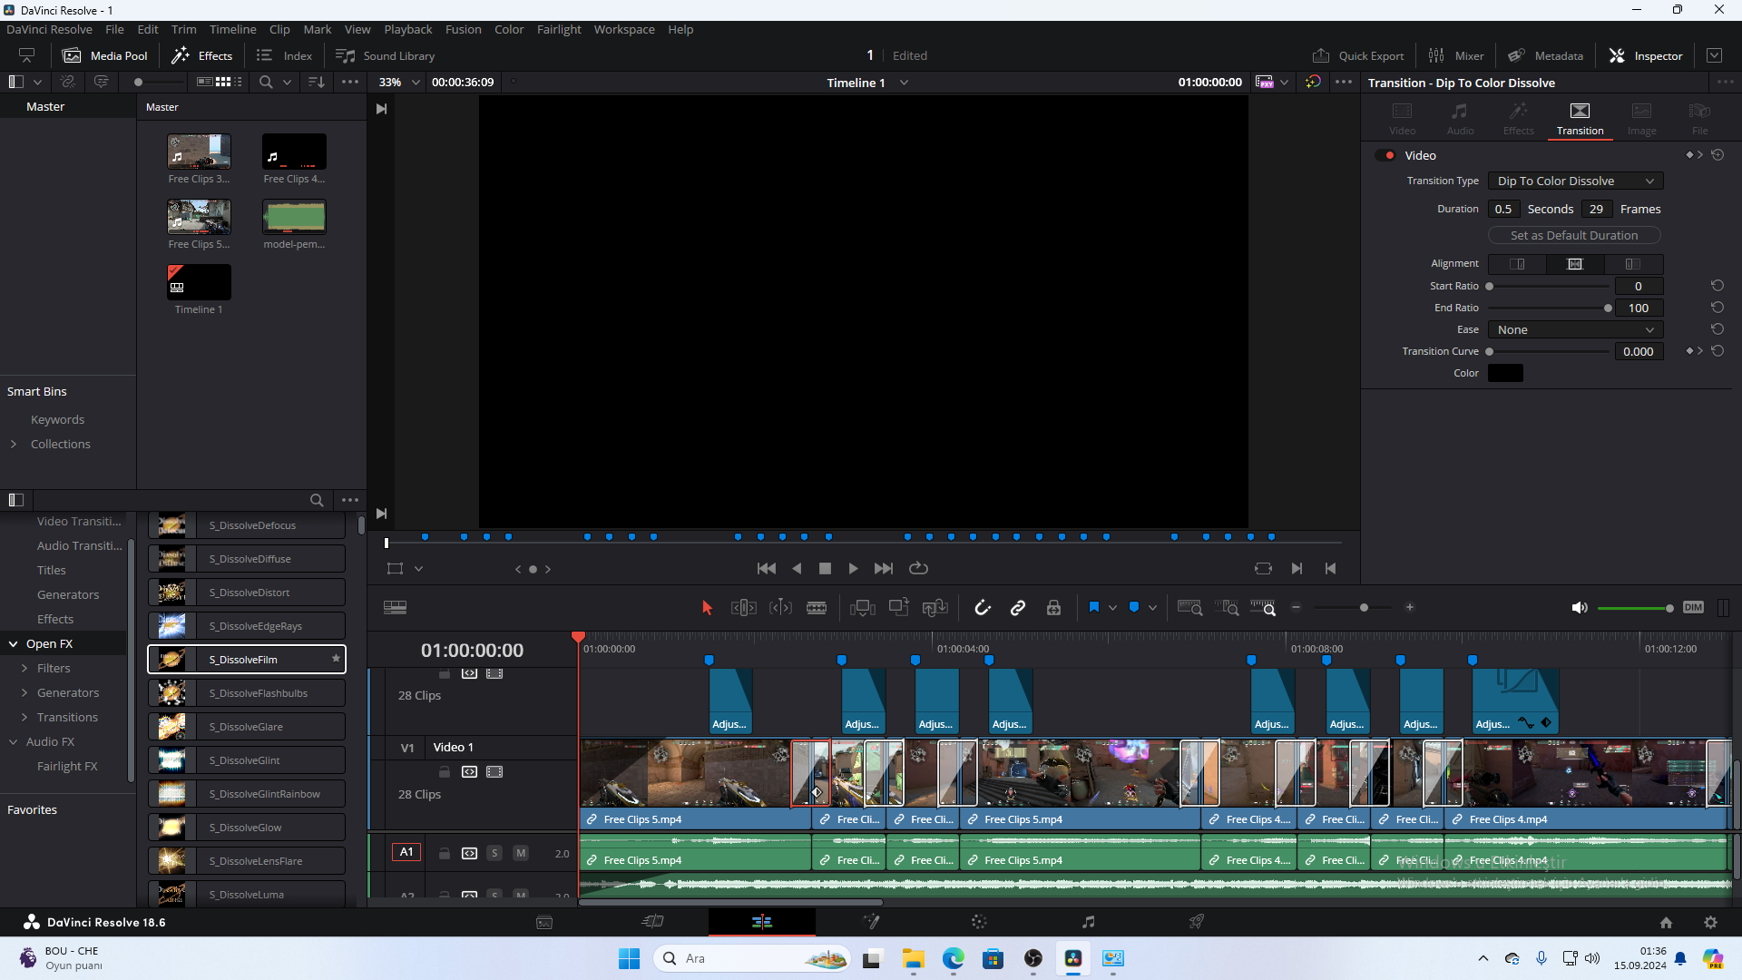Image resolution: width=1742 pixels, height=980 pixels.
Task: Open the Fairlight page music note icon
Action: point(1088,922)
